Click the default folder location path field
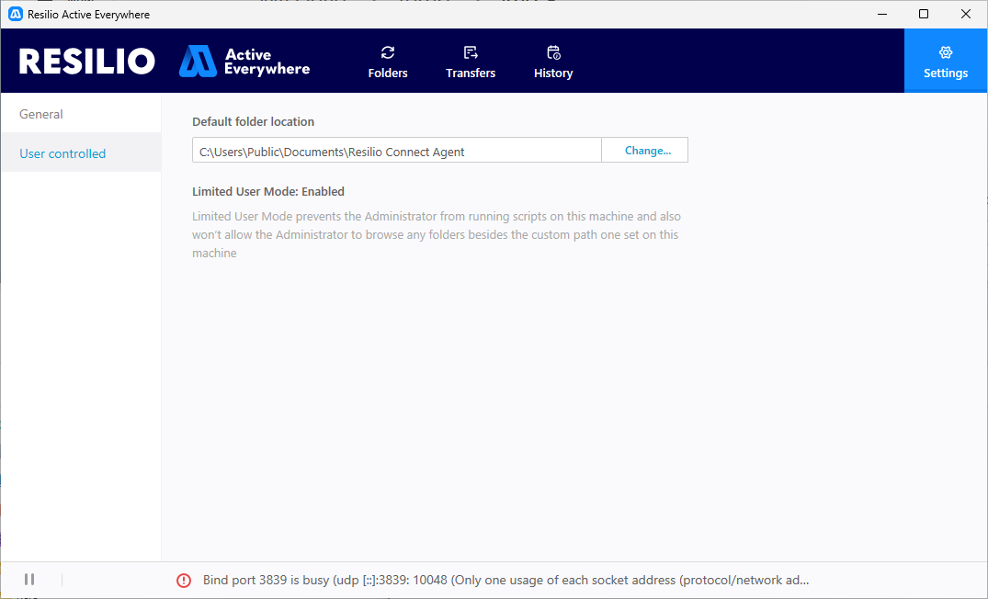Image resolution: width=988 pixels, height=599 pixels. pos(396,151)
